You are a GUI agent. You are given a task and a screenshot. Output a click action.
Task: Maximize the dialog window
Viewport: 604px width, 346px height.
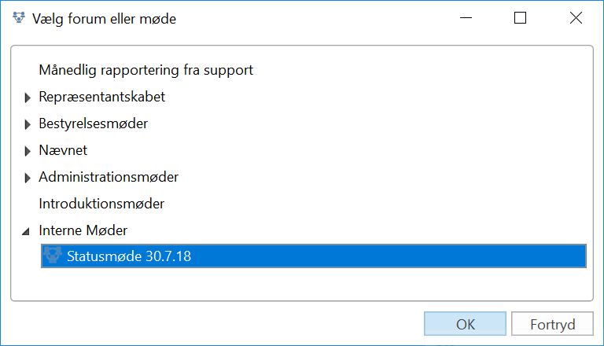[520, 19]
